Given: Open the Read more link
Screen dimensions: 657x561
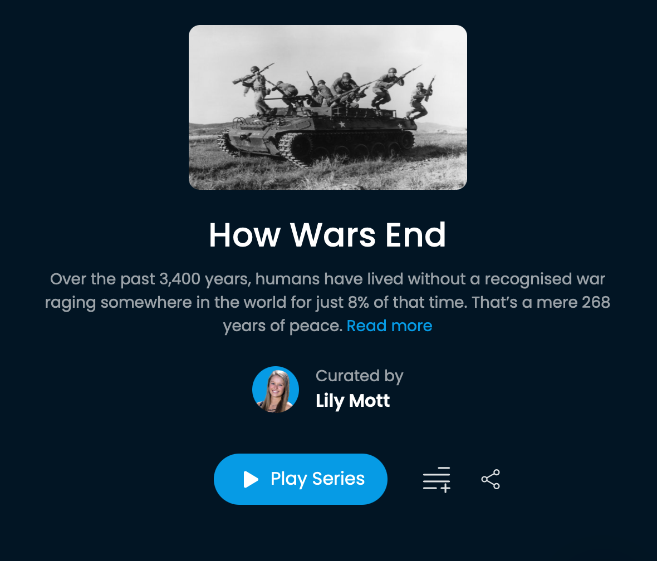Looking at the screenshot, I should [389, 326].
